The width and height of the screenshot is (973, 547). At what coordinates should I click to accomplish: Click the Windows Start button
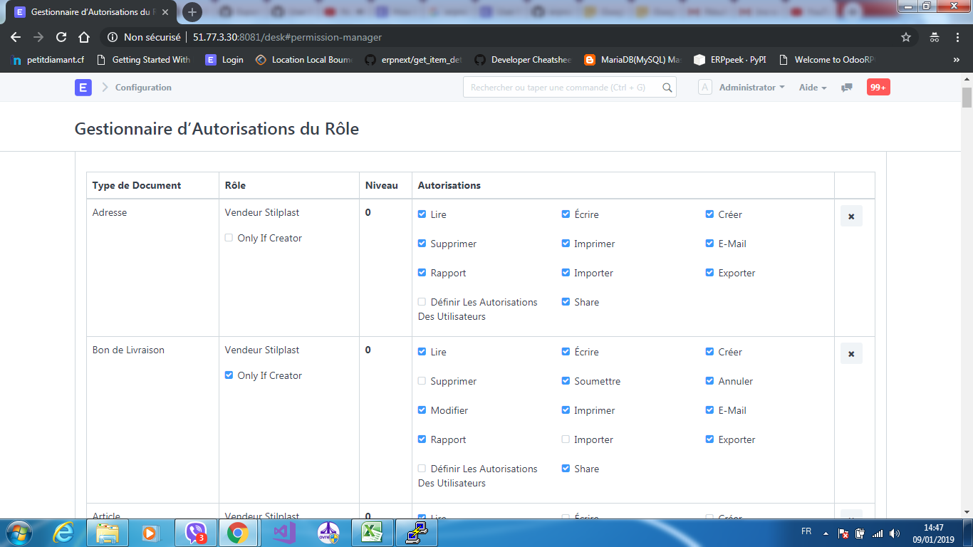[x=18, y=533]
